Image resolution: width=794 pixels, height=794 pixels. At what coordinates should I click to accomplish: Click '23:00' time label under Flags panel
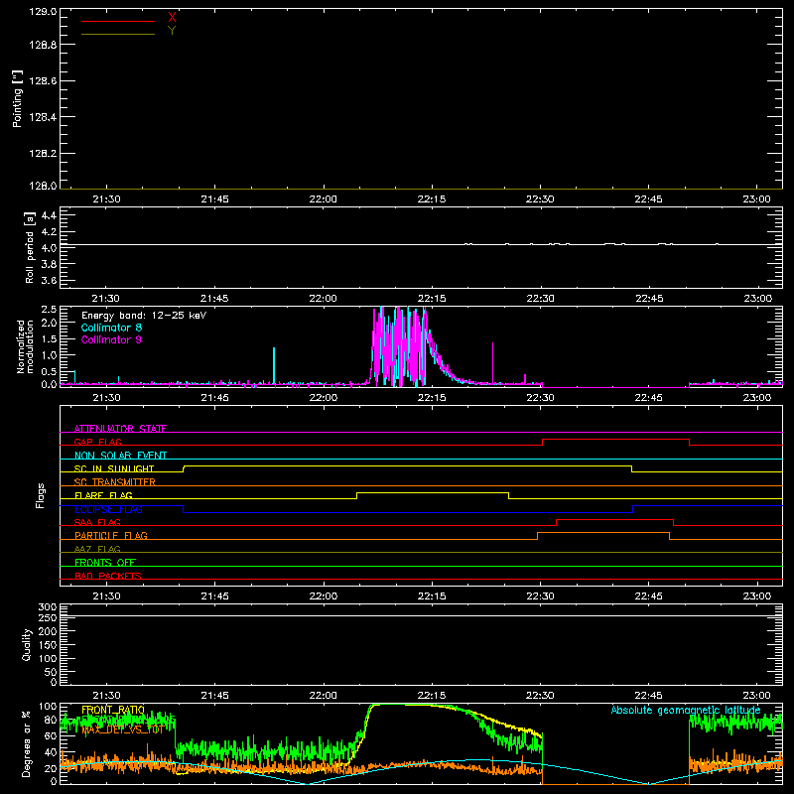[x=756, y=596]
